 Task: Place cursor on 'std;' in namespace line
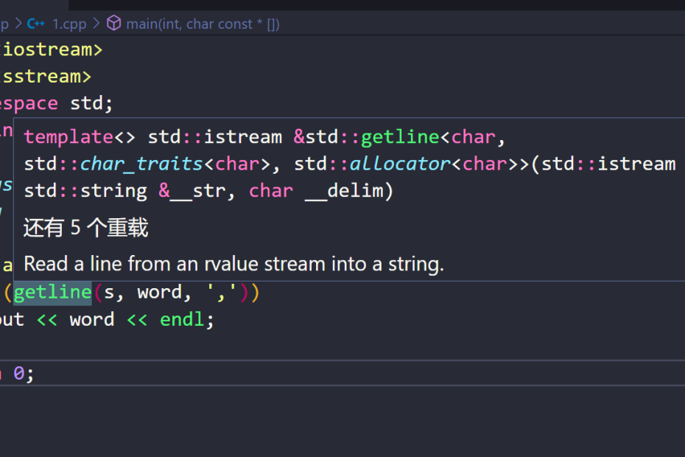tap(91, 103)
